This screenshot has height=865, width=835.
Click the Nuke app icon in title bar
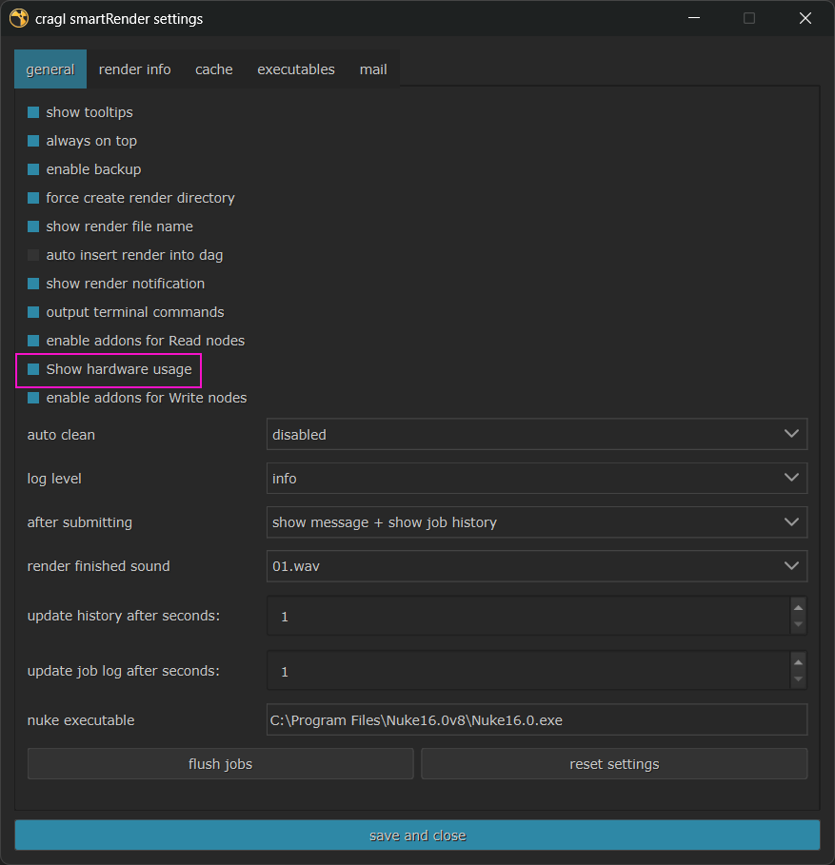pyautogui.click(x=19, y=18)
